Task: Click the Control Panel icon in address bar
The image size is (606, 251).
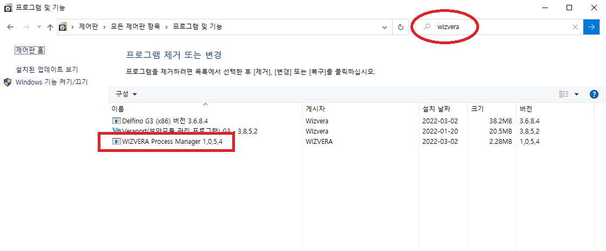Action: (63, 27)
